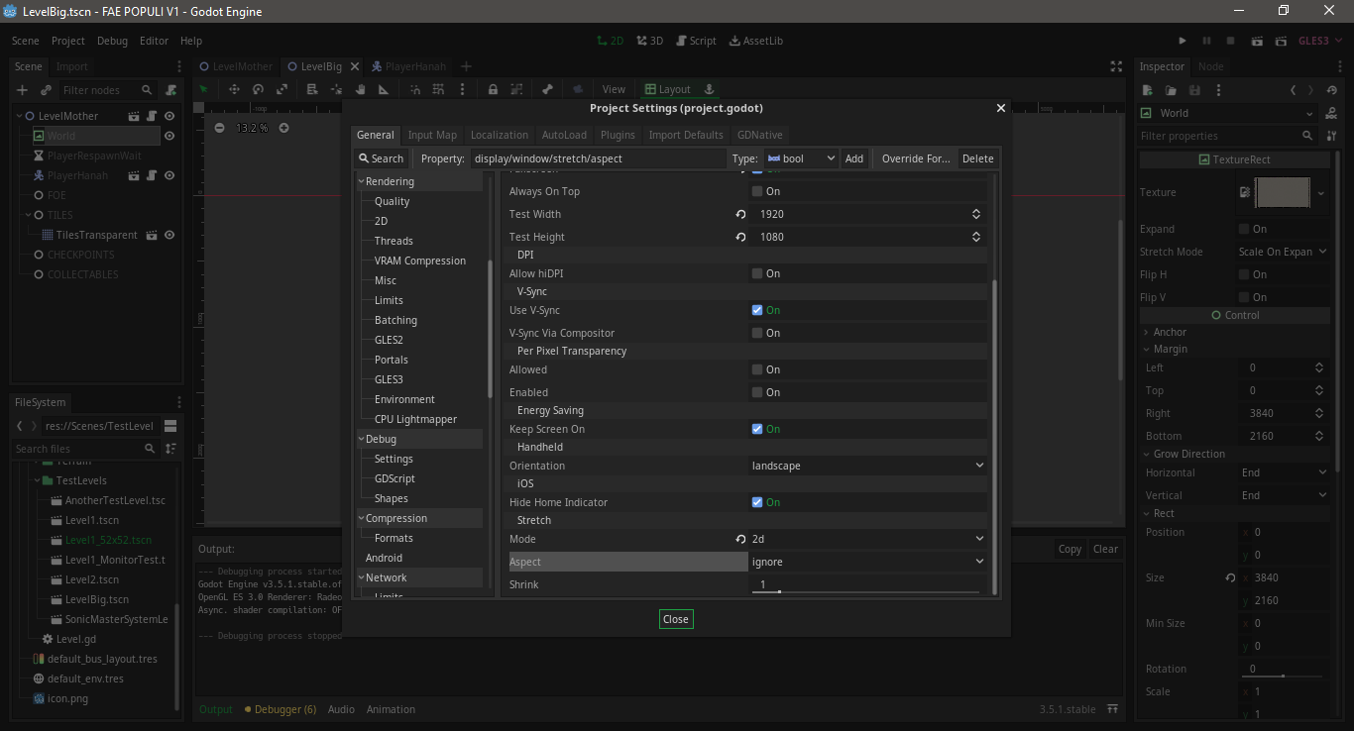The image size is (1354, 731).
Task: Toggle distraction-free mode icon
Action: [1116, 66]
